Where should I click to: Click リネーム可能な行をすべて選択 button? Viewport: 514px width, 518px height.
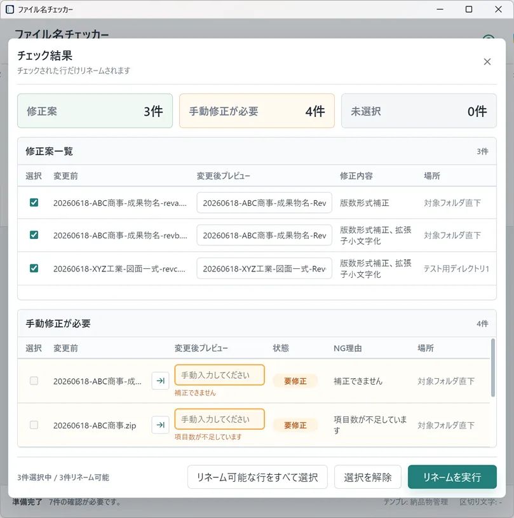click(257, 477)
